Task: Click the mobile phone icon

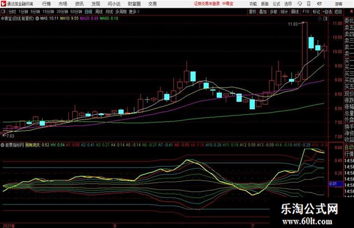Action: pos(309,4)
